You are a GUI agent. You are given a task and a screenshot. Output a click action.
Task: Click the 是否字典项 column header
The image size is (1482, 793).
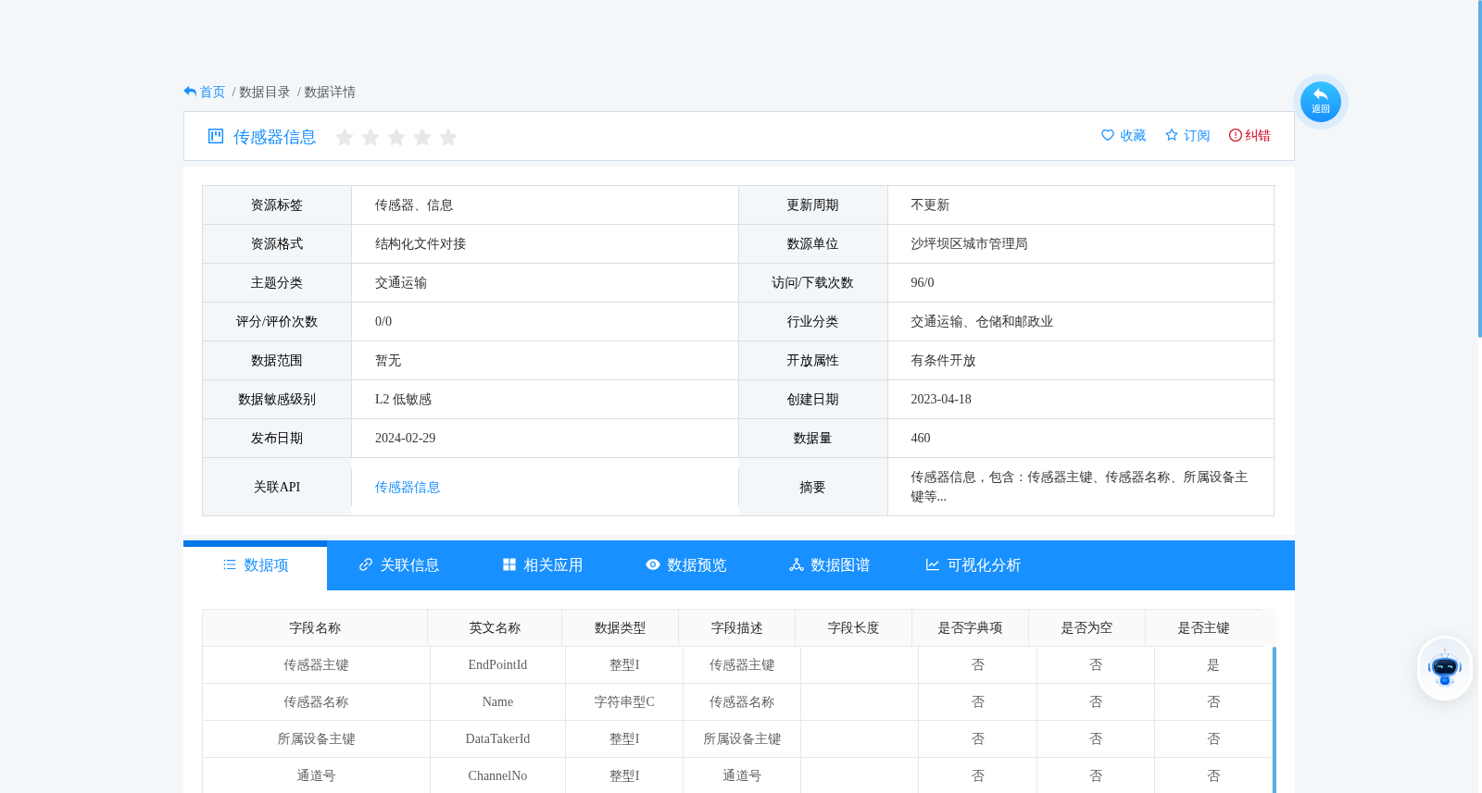(x=970, y=628)
